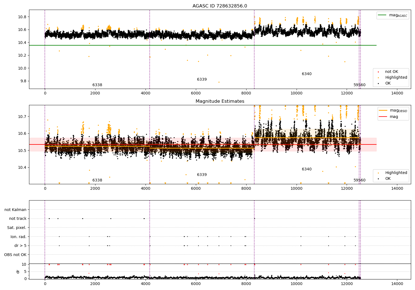415x290 pixels.
Task: Click the 6338 obsid label in Magnitude Estimates plot
Action: (97, 180)
